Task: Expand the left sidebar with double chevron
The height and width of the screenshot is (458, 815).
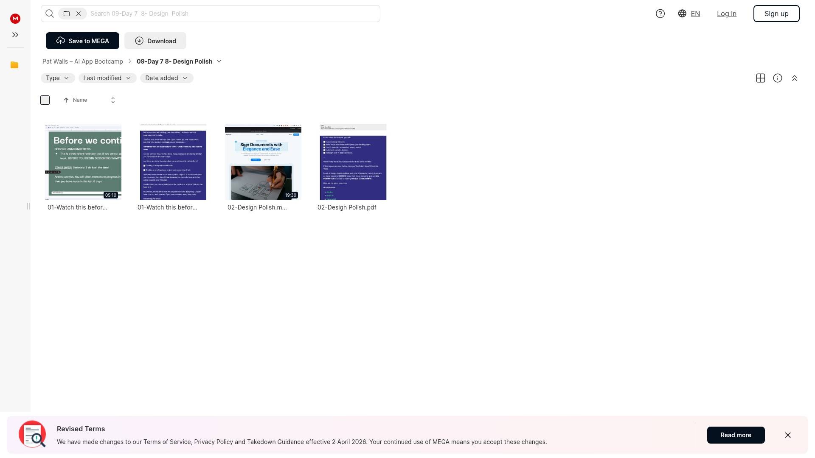Action: [15, 35]
